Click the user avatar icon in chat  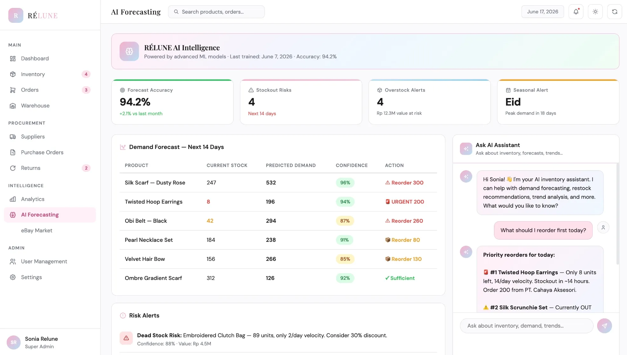click(603, 227)
